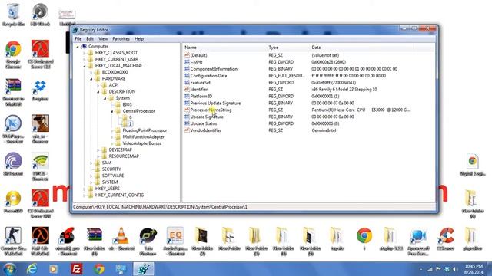Viewport: 492px width, 276px height.
Task: Select the Update Status value
Action: click(x=203, y=123)
